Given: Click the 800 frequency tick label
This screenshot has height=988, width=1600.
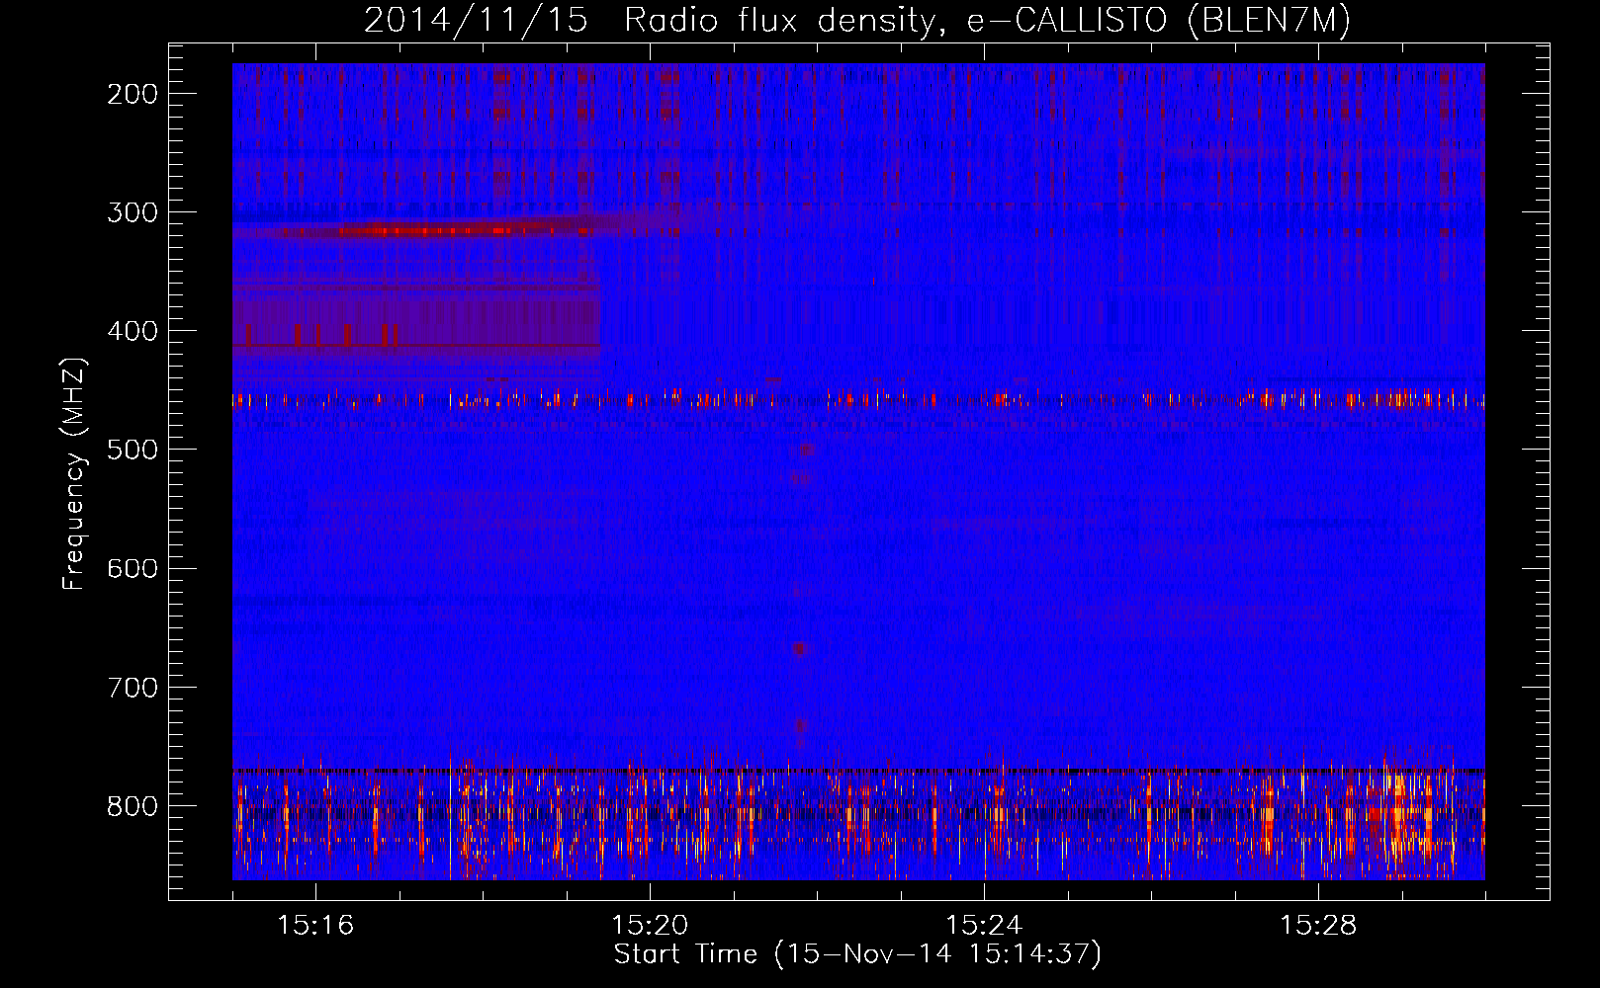Looking at the screenshot, I should [x=133, y=806].
